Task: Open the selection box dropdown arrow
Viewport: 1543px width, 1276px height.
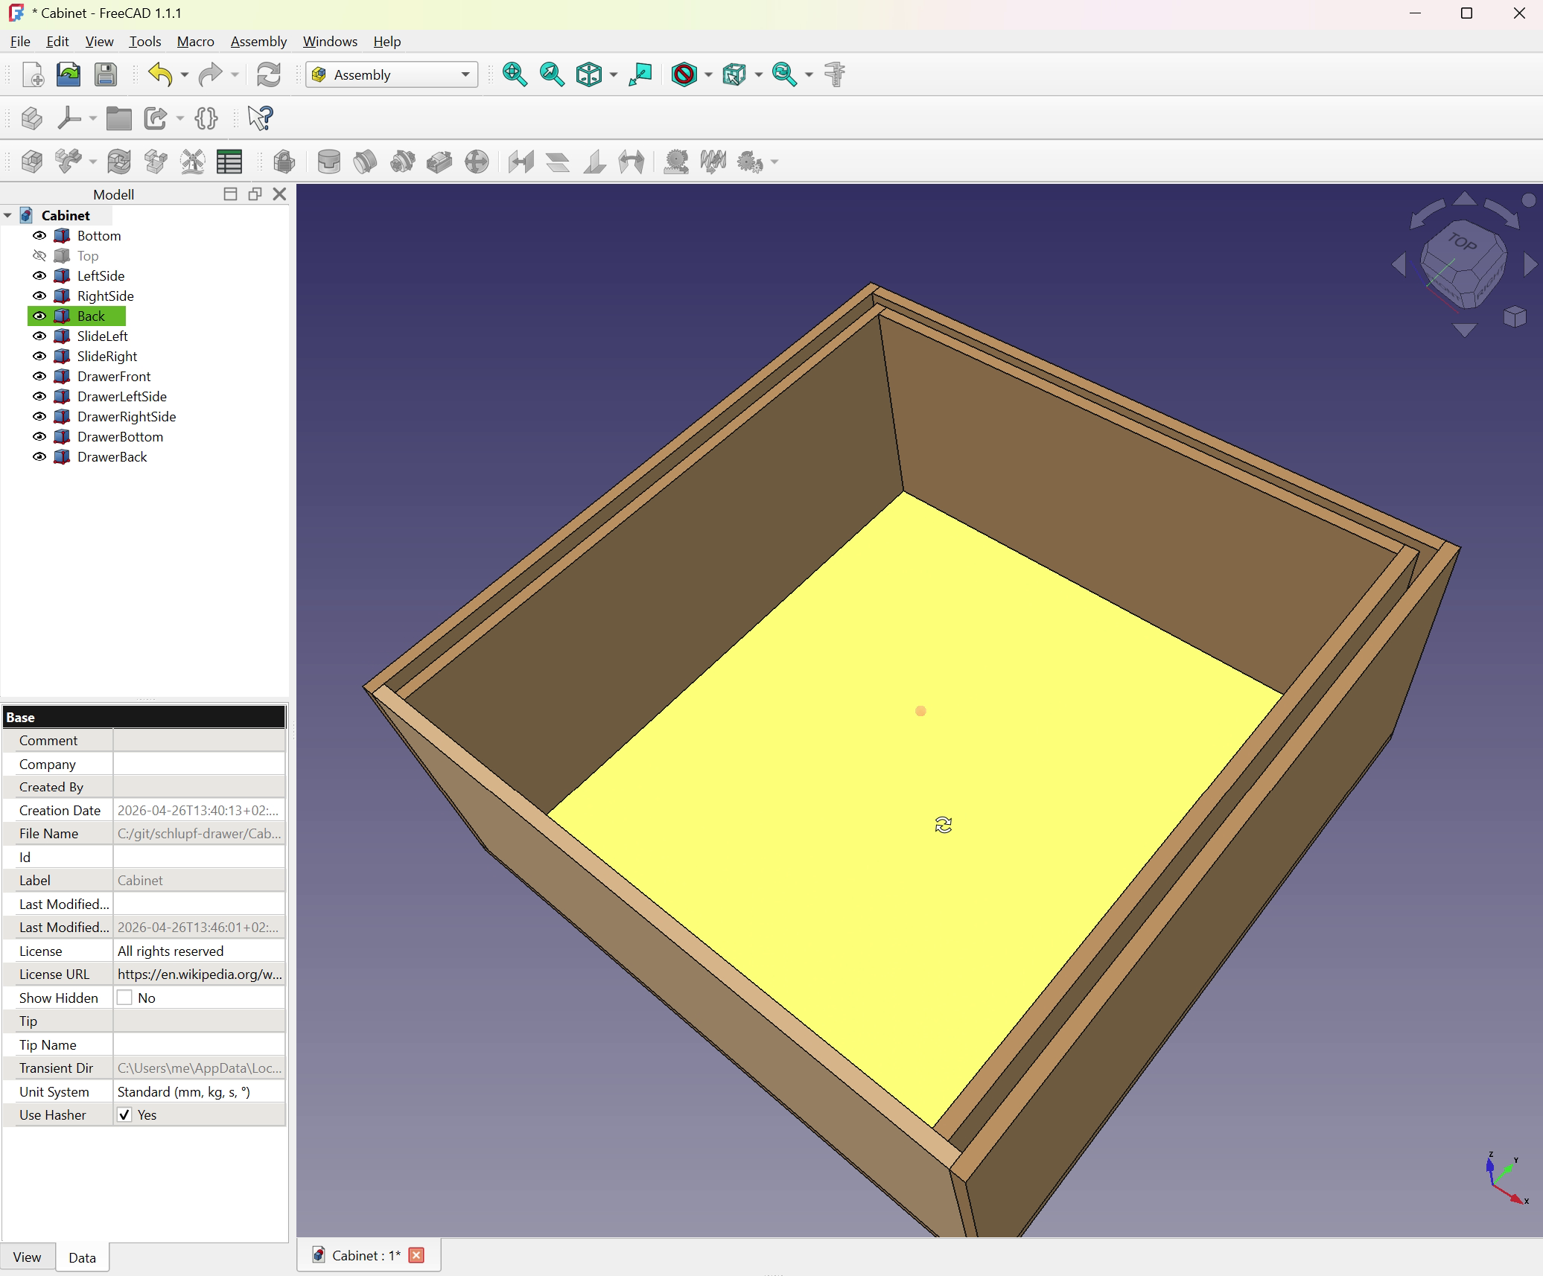Action: point(759,74)
